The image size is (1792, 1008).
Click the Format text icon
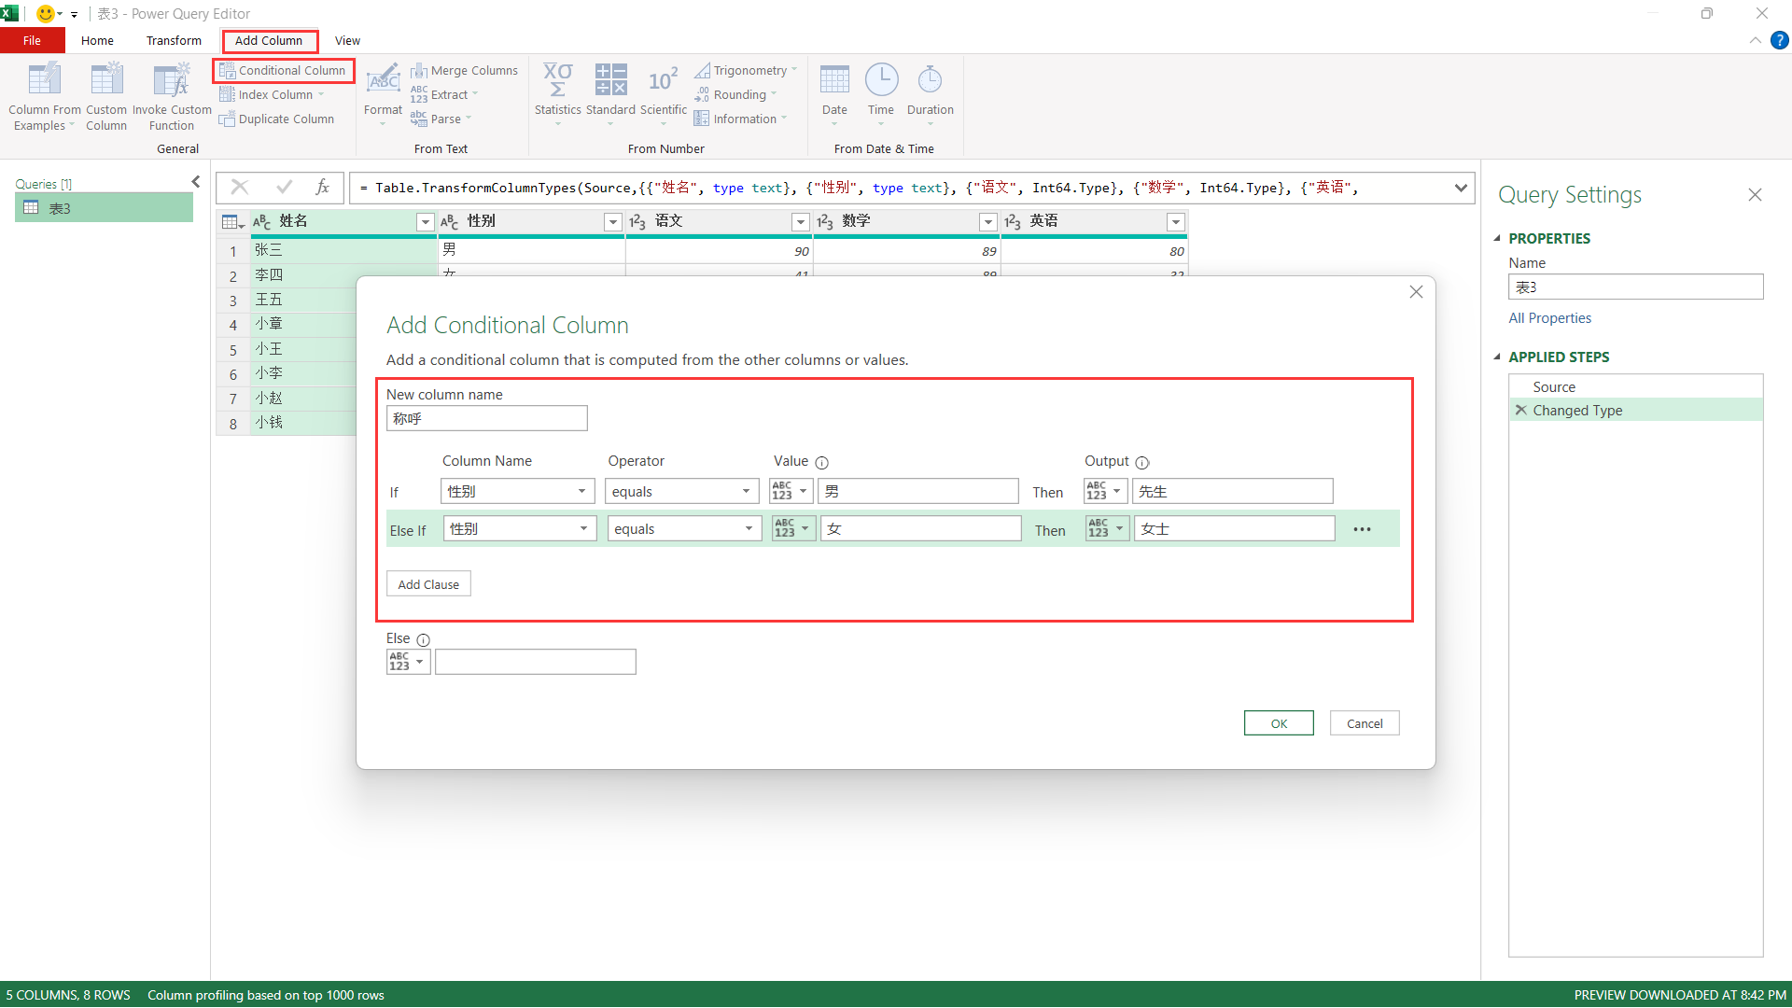383,81
